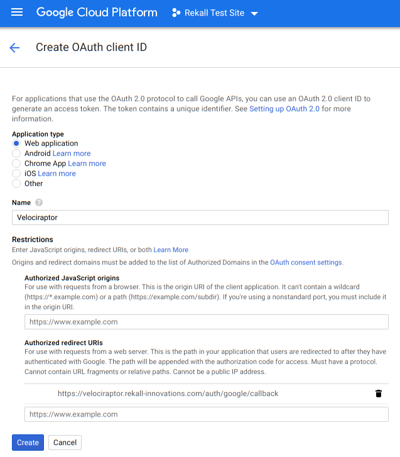Screen dimensions: 400x457
Task: Choose the Chrome App radio option
Action: point(16,163)
